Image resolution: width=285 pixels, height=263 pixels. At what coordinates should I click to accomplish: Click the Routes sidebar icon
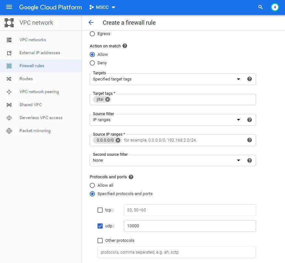pos(9,79)
